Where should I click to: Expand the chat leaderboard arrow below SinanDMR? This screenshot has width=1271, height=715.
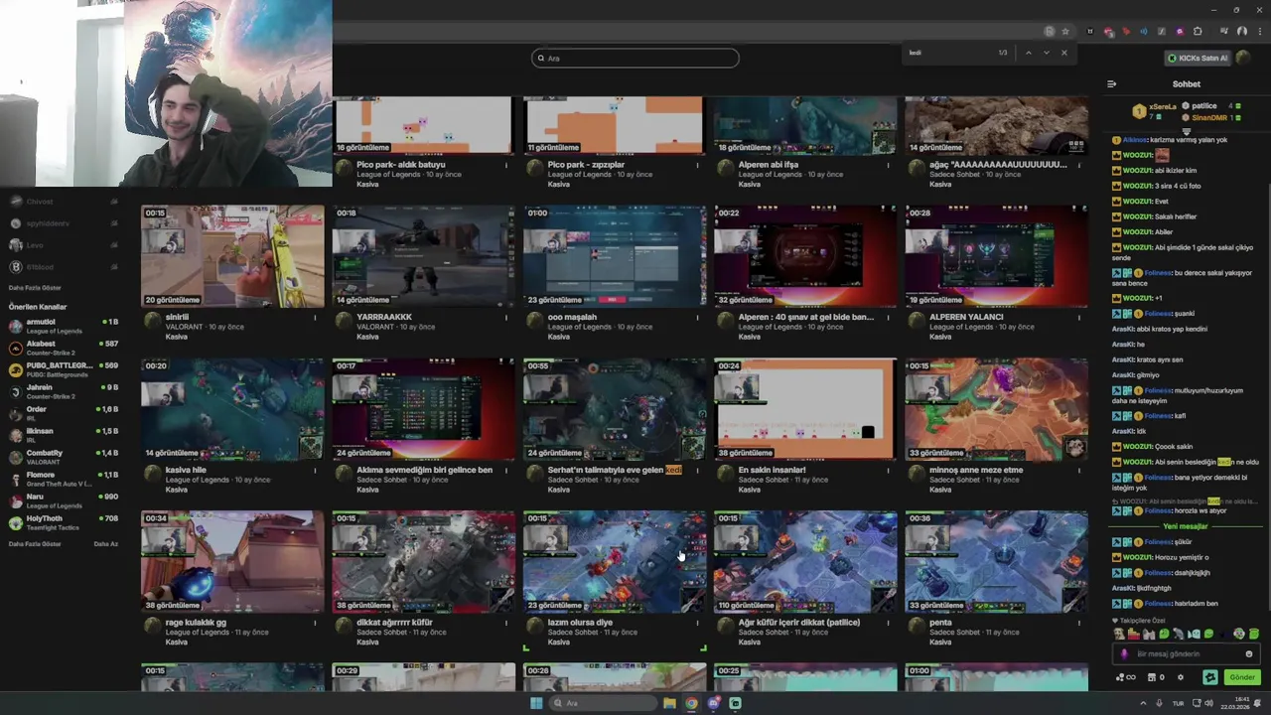tap(1186, 131)
